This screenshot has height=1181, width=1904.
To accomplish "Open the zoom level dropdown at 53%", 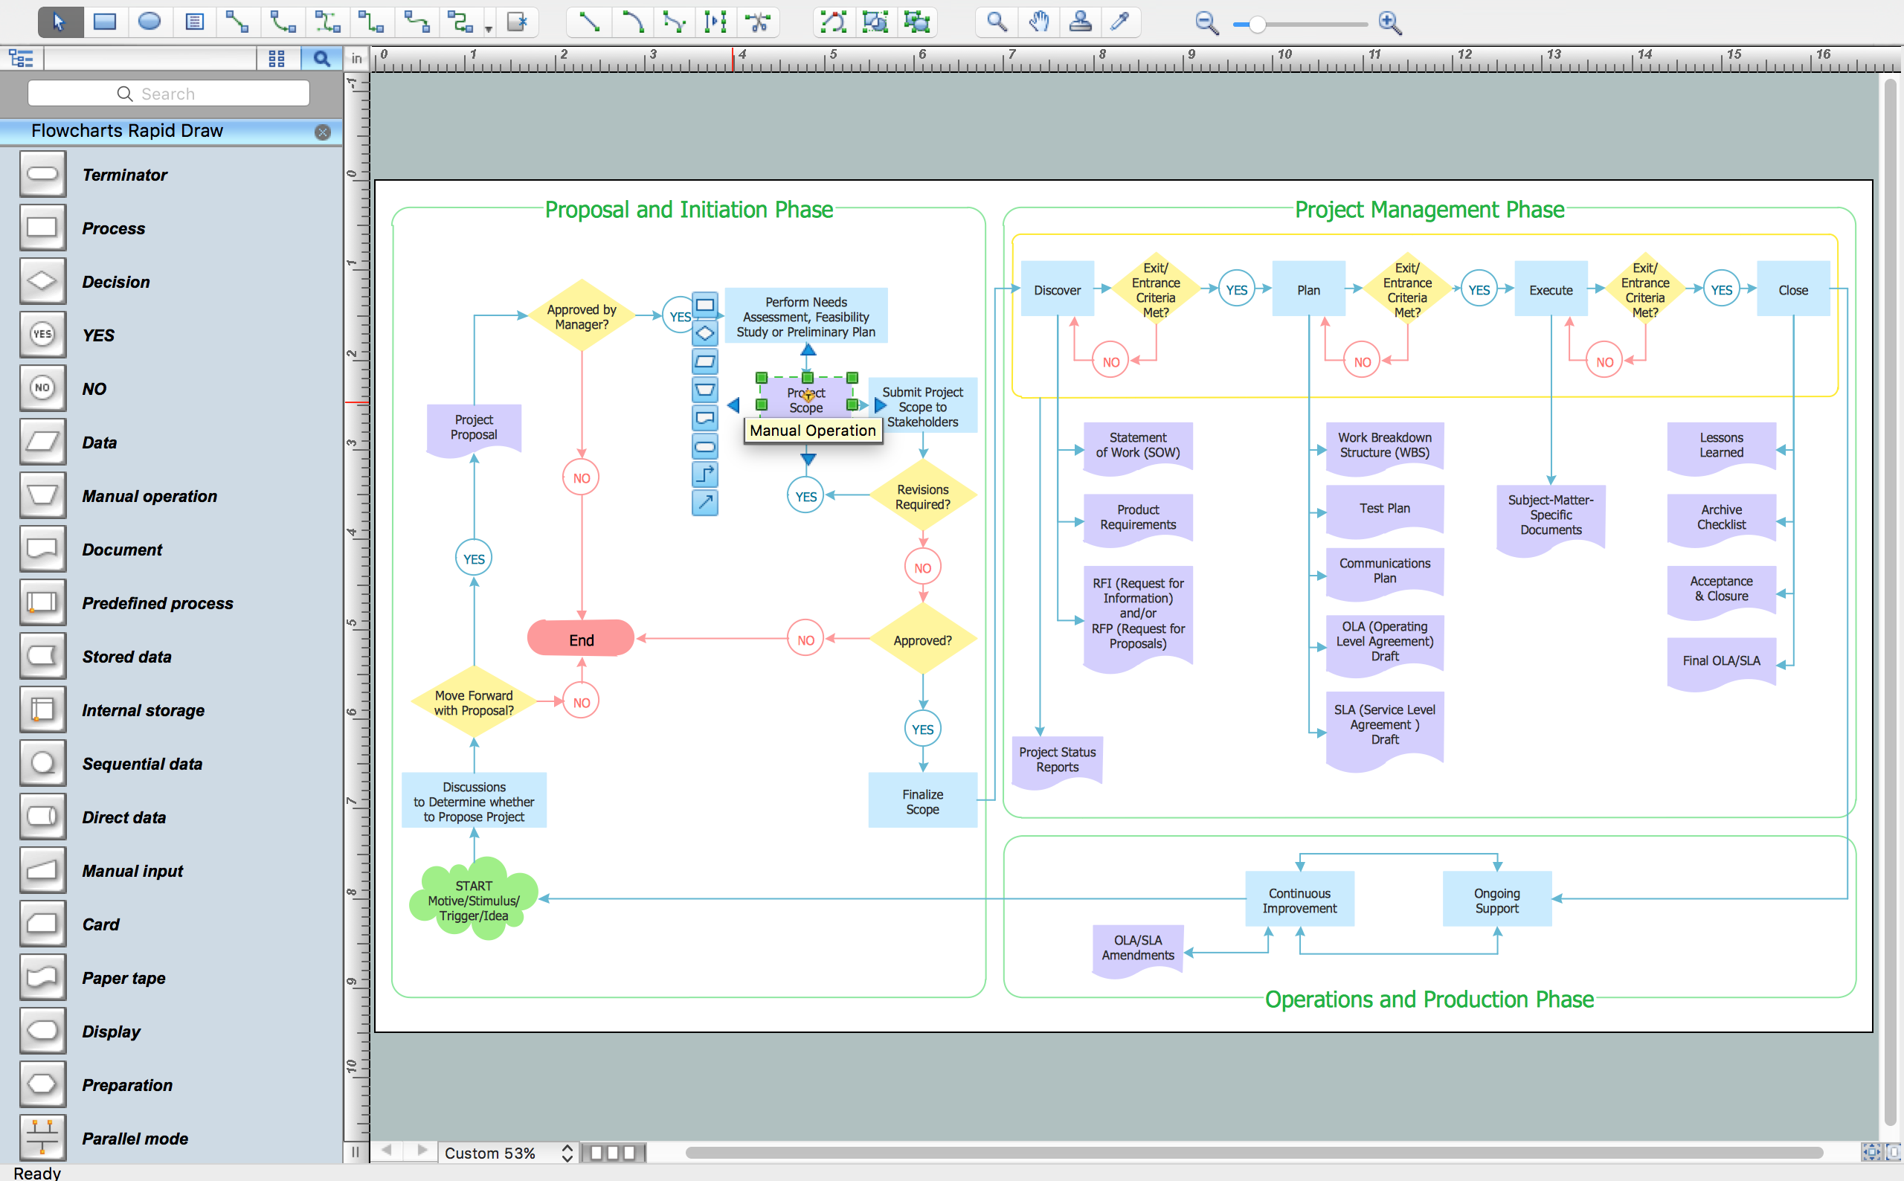I will (504, 1153).
